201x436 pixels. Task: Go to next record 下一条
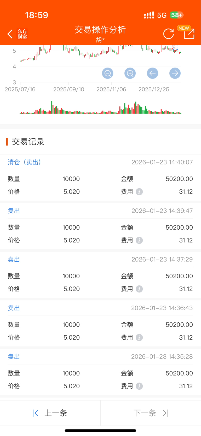pyautogui.click(x=151, y=413)
